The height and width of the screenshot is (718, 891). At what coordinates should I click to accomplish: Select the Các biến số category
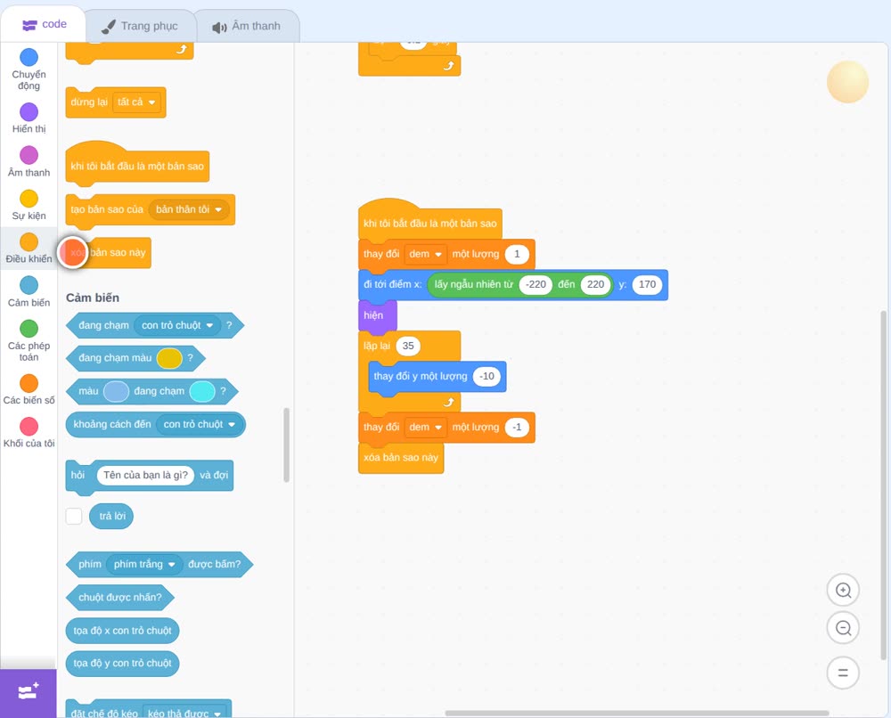point(29,389)
